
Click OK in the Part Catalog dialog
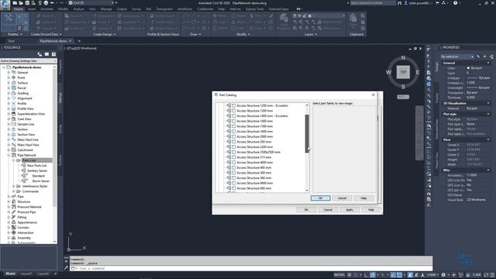[x=320, y=198]
